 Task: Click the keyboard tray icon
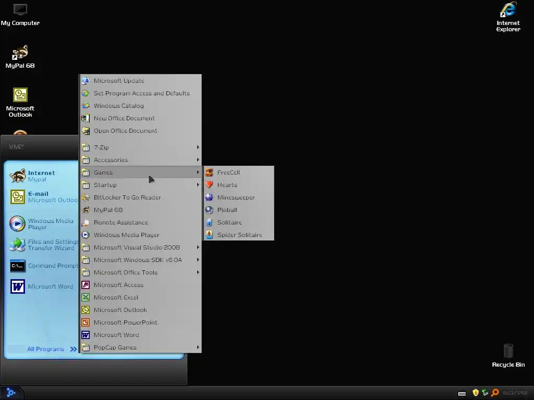coord(462,393)
